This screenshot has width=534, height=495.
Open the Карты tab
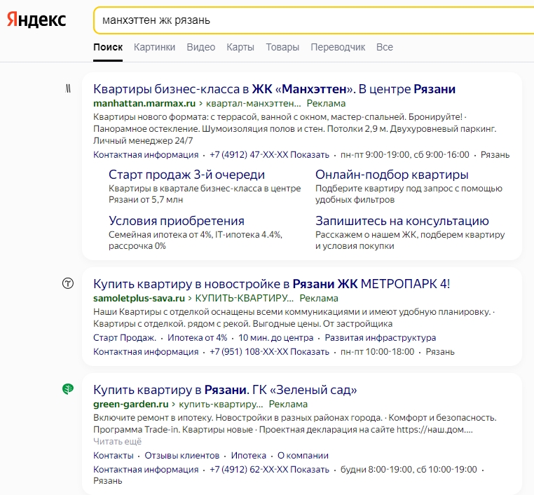240,47
